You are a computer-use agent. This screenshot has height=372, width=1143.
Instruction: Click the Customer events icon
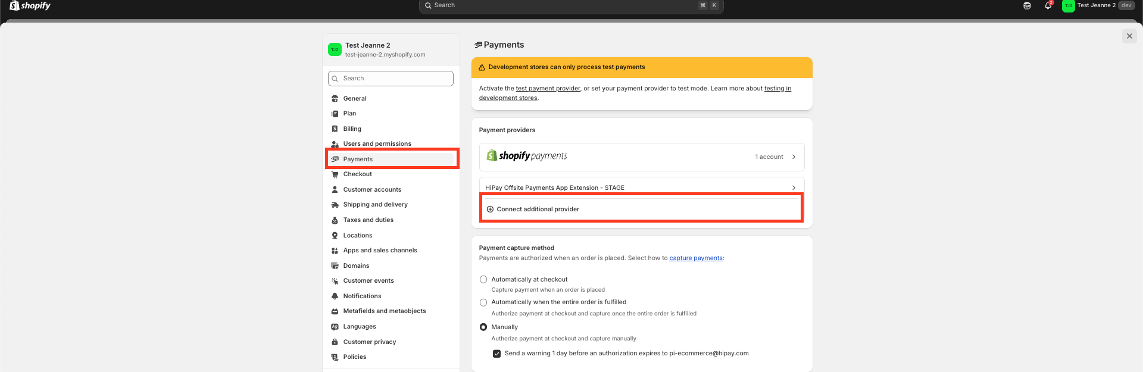pos(335,281)
